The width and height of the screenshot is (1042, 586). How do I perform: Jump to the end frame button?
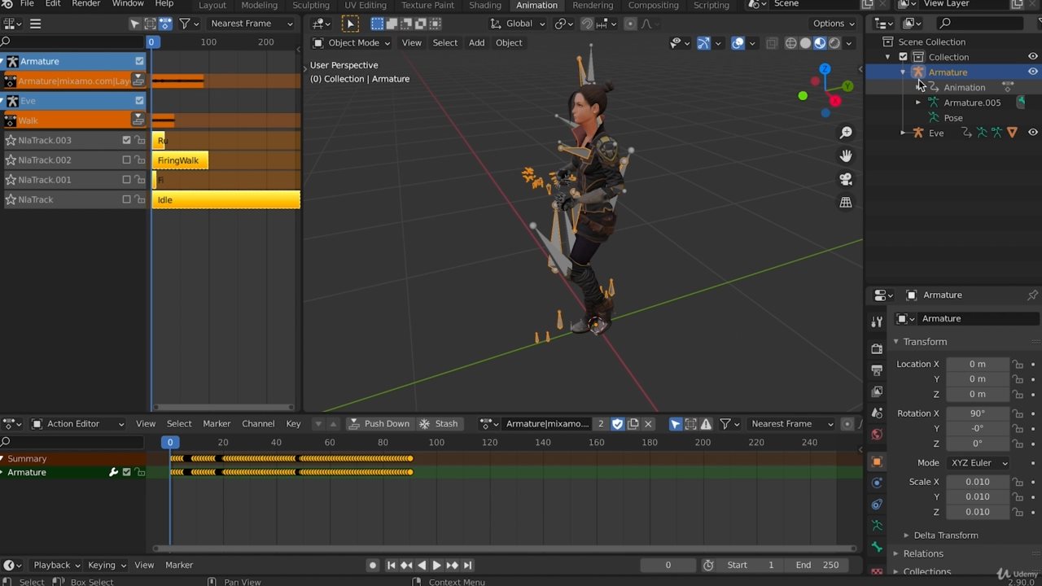coord(467,565)
